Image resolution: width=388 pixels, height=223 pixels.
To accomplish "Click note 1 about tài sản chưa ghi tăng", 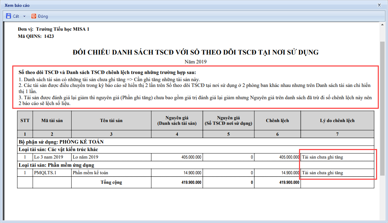I will [x=109, y=80].
